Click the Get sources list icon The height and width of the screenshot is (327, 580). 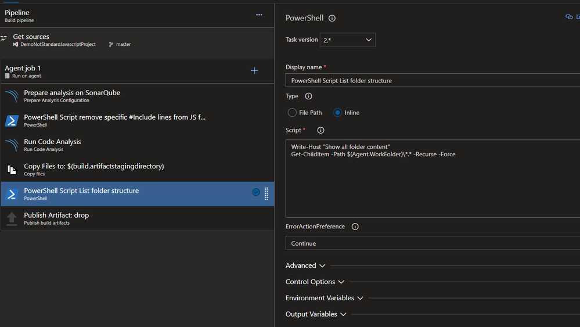(3, 38)
